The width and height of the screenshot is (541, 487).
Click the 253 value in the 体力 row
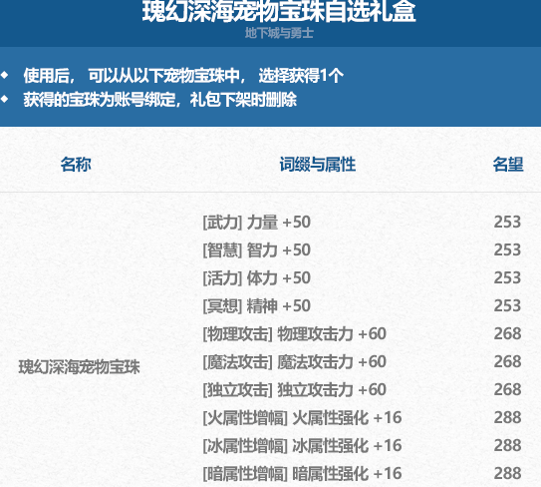[x=507, y=278]
